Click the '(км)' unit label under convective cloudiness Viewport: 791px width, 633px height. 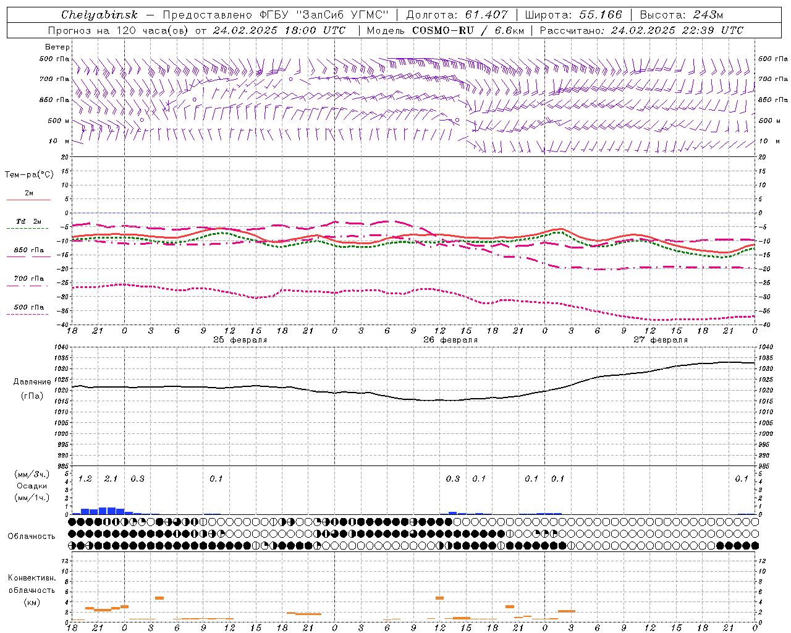32,602
